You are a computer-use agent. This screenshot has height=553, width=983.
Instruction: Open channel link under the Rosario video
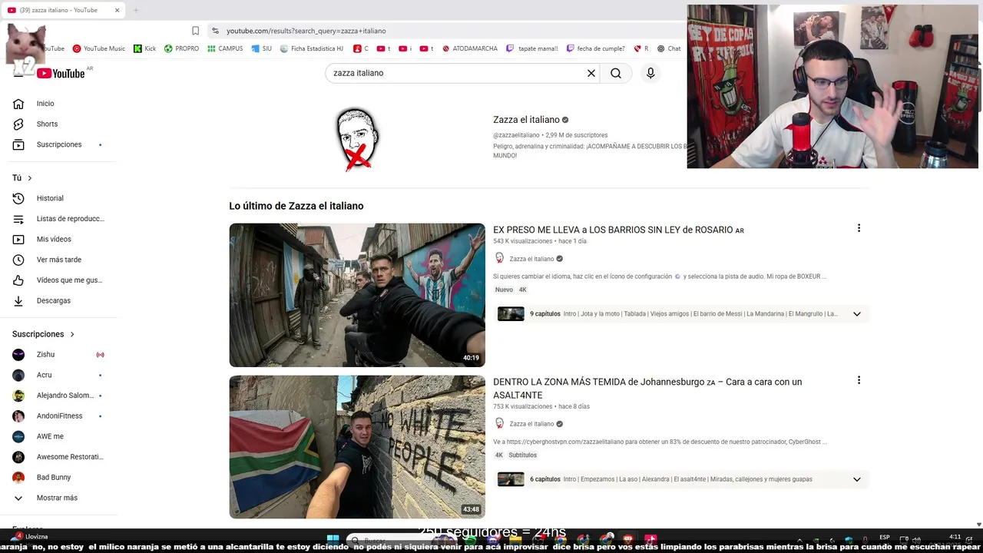tap(531, 259)
